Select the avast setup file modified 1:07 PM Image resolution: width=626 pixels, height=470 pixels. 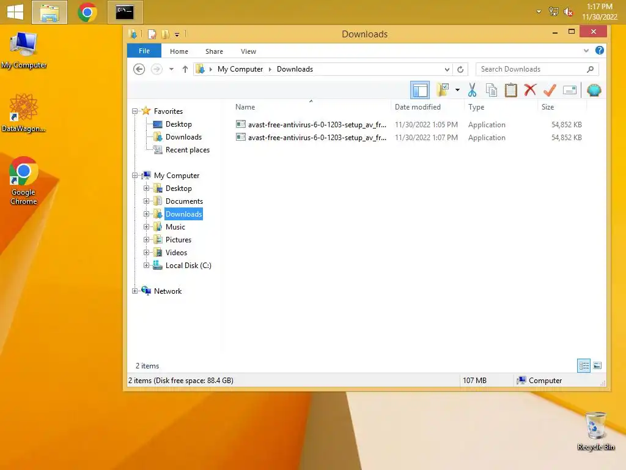(x=408, y=138)
